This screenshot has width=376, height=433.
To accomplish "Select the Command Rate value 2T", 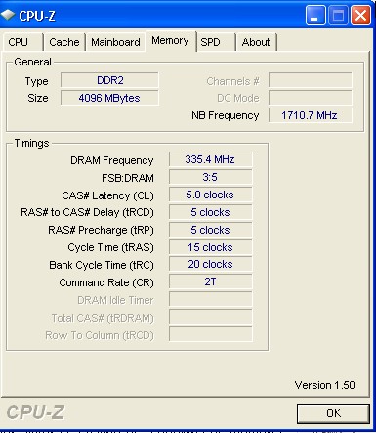I will (210, 281).
